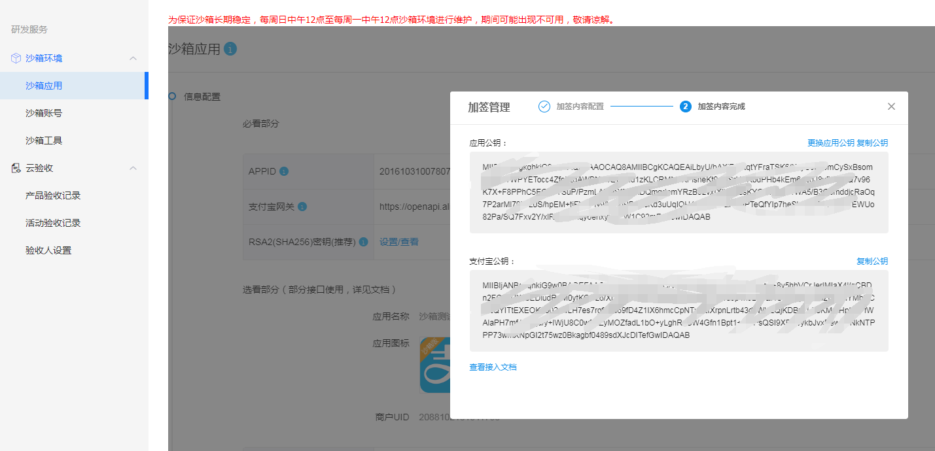Close the 加签管理 dialog
The image size is (935, 451).
[891, 107]
